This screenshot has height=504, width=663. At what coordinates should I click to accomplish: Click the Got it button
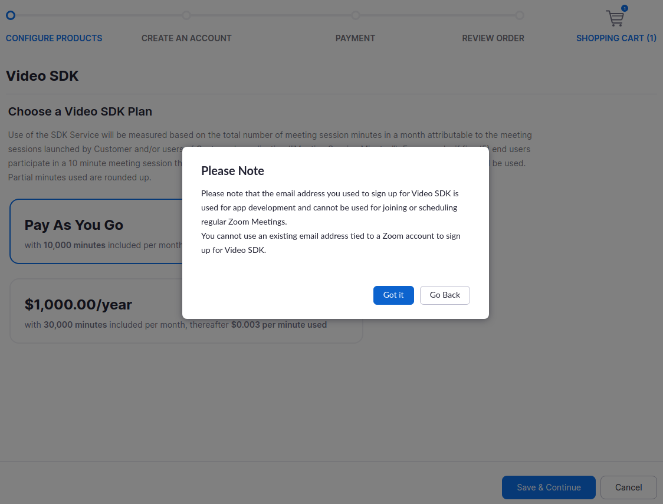tap(393, 295)
